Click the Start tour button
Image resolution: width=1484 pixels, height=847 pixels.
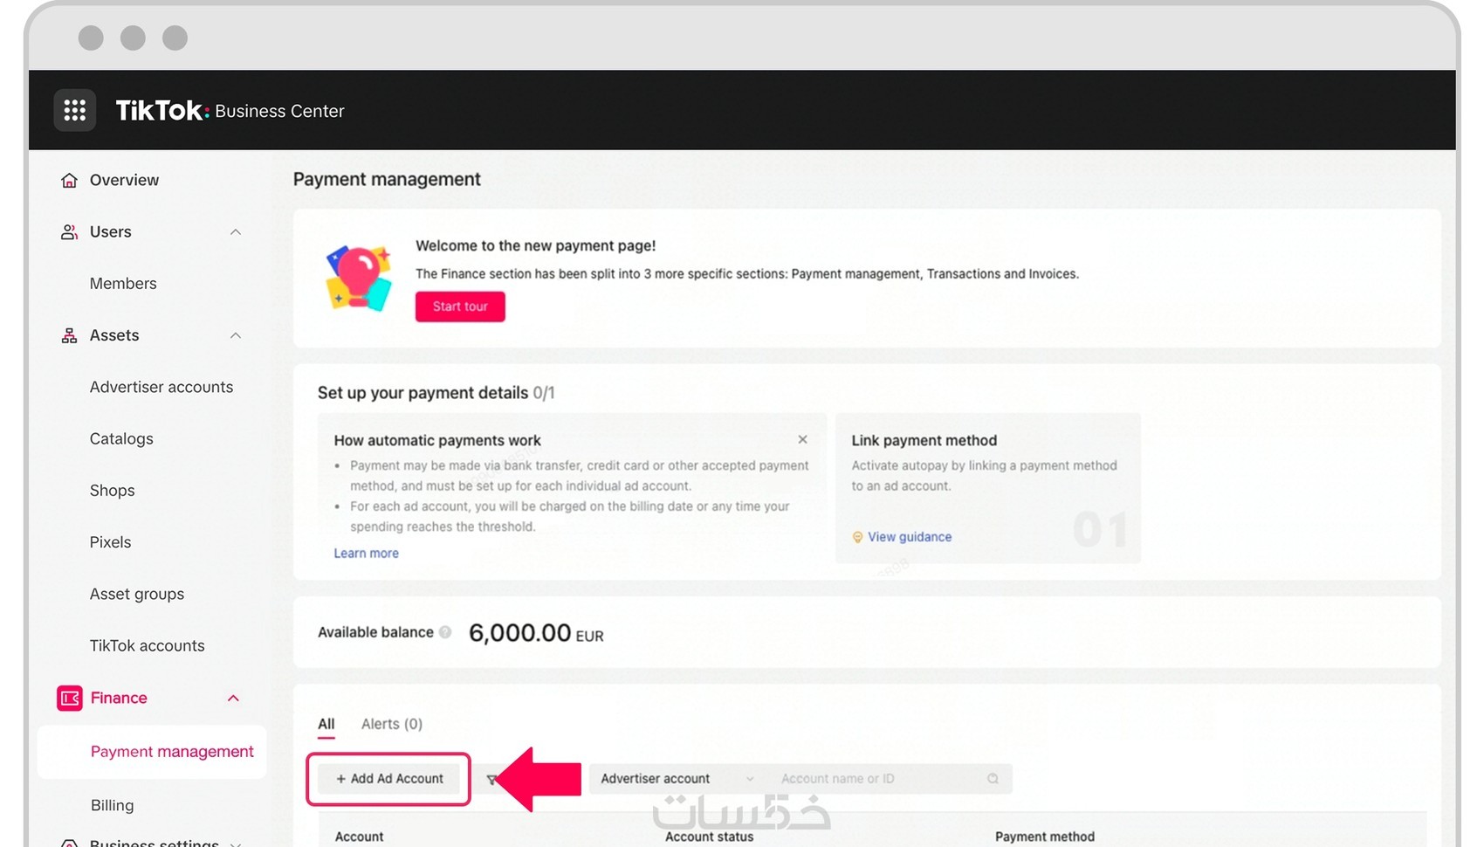coord(460,306)
